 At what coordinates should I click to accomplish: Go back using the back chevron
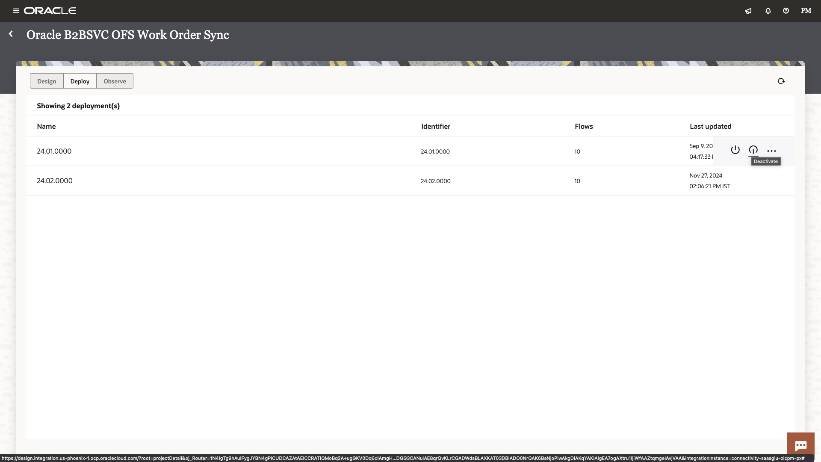tap(11, 34)
